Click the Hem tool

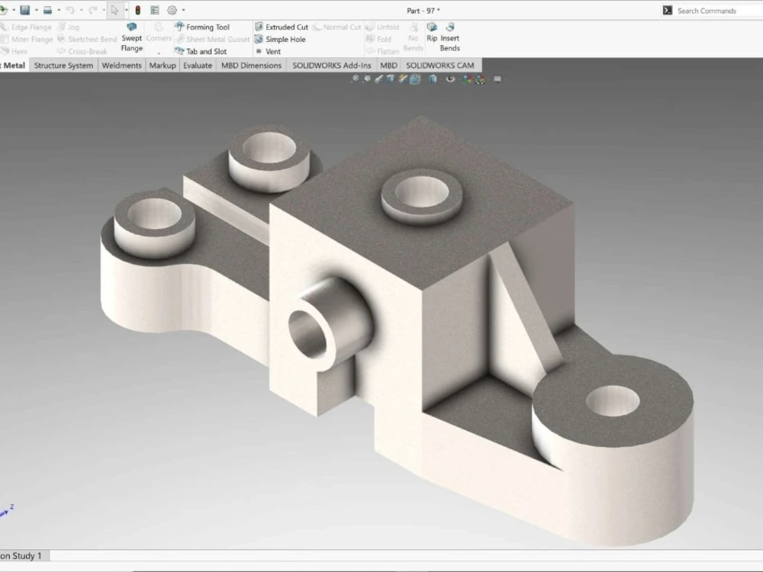click(14, 51)
